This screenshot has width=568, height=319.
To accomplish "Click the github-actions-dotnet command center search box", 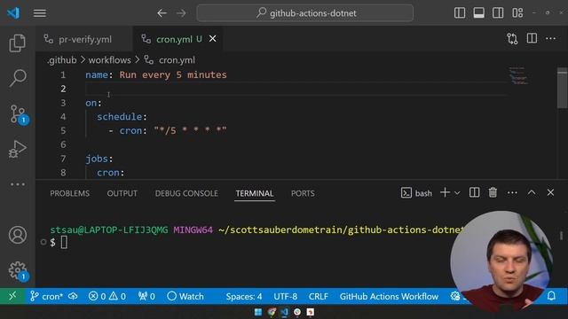I will [305, 13].
